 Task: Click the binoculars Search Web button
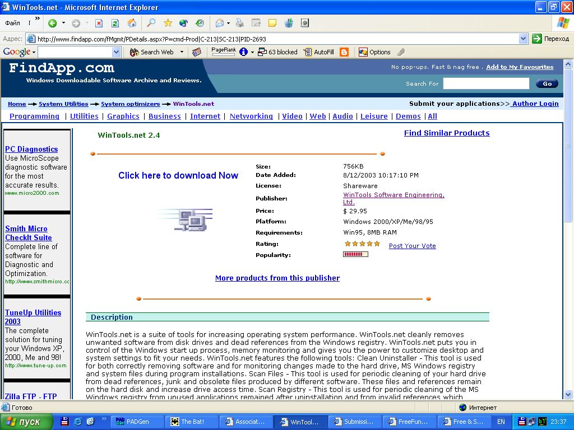pyautogui.click(x=152, y=52)
